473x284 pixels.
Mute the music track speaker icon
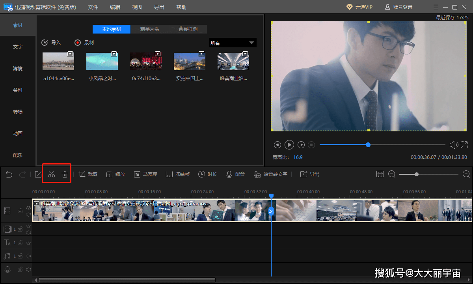pos(28,256)
